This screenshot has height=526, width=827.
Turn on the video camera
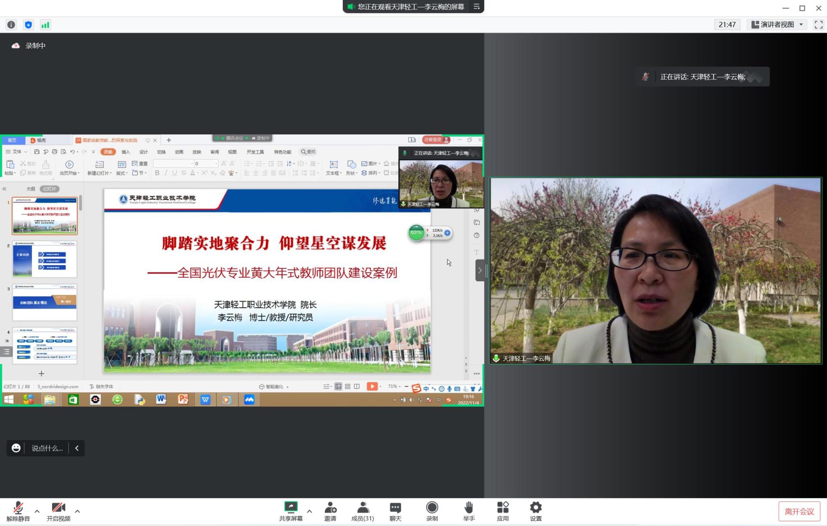click(58, 508)
